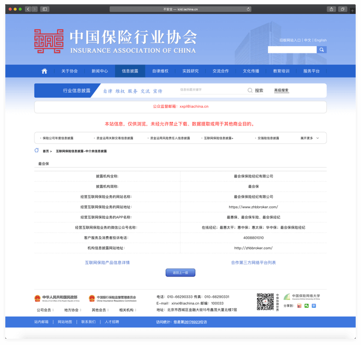Click the hotline number 4008801010
The height and width of the screenshot is (345, 361).
pos(253,238)
